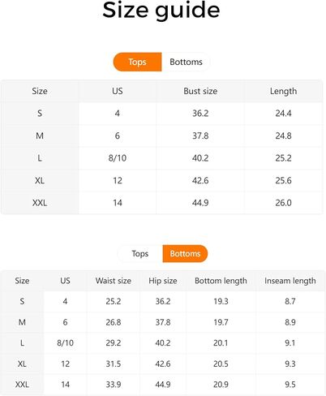Click length value 26.0 in Tops table

pos(283,203)
